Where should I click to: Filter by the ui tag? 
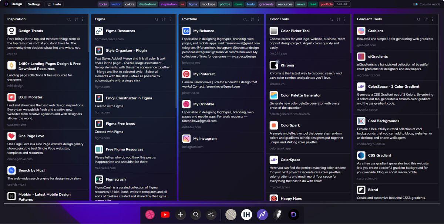183,4
